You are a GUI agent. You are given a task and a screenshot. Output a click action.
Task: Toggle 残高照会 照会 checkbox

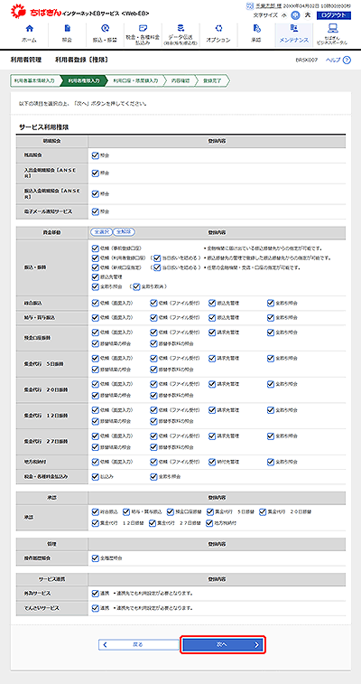[x=96, y=155]
